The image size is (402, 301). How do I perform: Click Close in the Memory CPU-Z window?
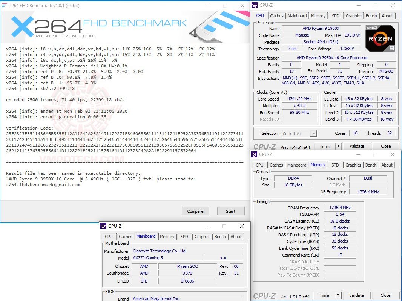click(385, 295)
